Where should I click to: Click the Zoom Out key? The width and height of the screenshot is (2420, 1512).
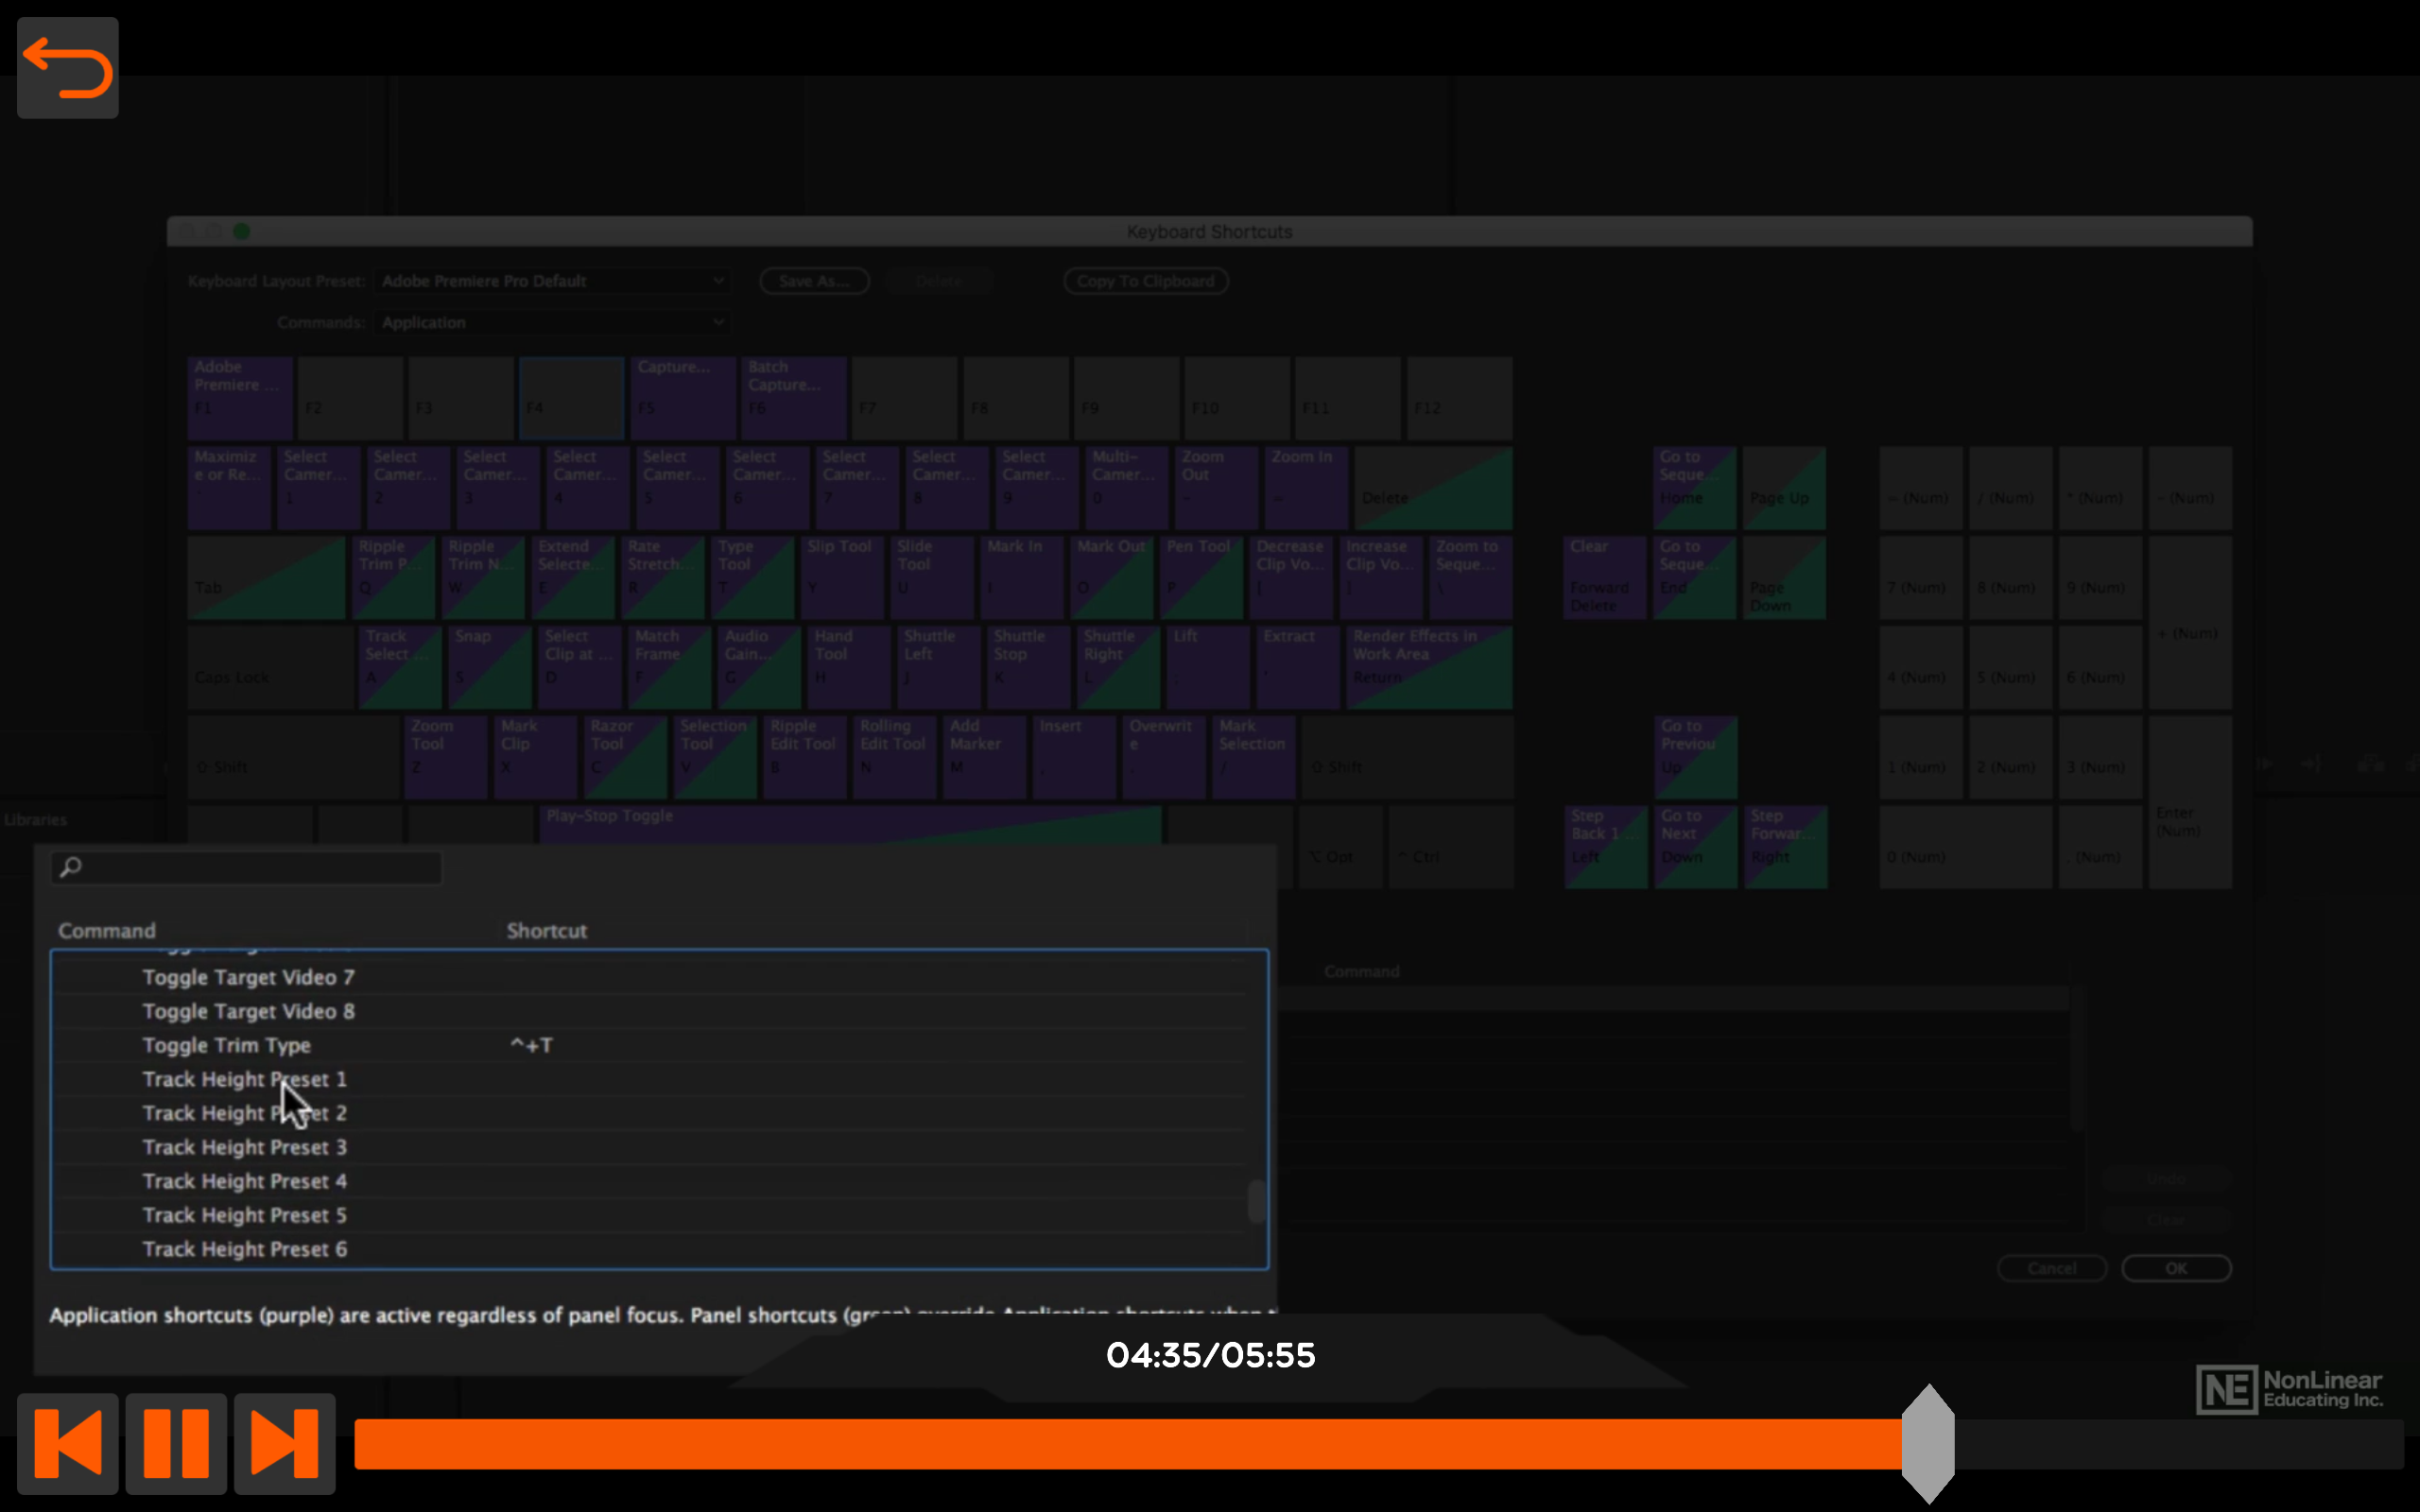pyautogui.click(x=1216, y=488)
